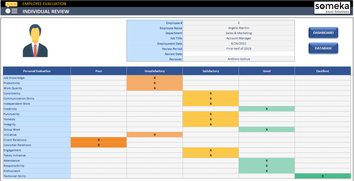Select the employee avatar picture
The width and height of the screenshot is (354, 181).
point(35,40)
